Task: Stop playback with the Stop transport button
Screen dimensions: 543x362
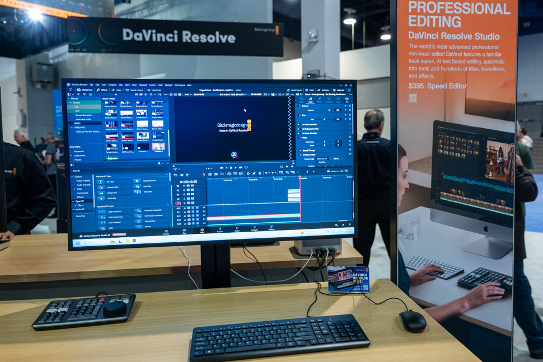Action: [x=231, y=167]
